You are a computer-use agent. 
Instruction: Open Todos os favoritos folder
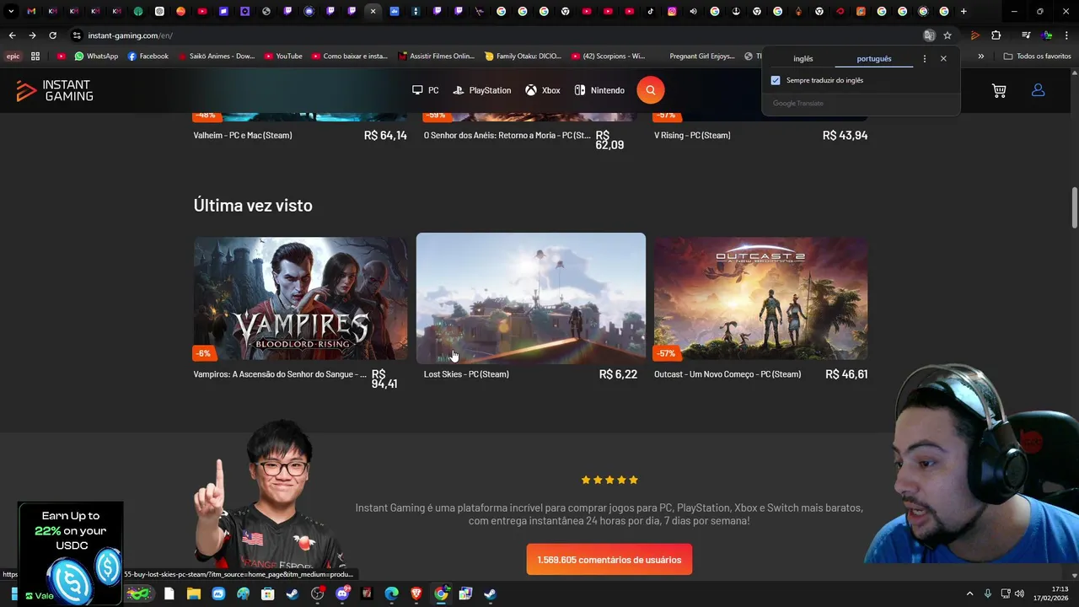[x=1037, y=56]
